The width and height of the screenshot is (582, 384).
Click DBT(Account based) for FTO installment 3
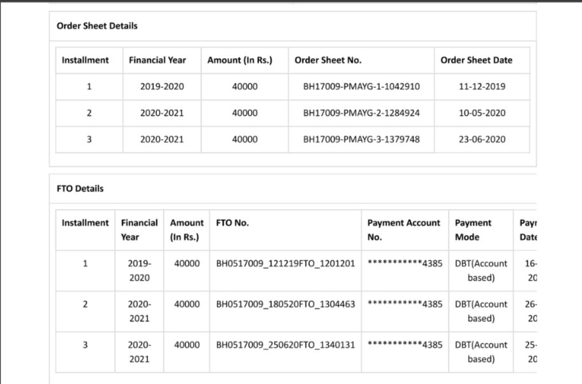tap(481, 352)
